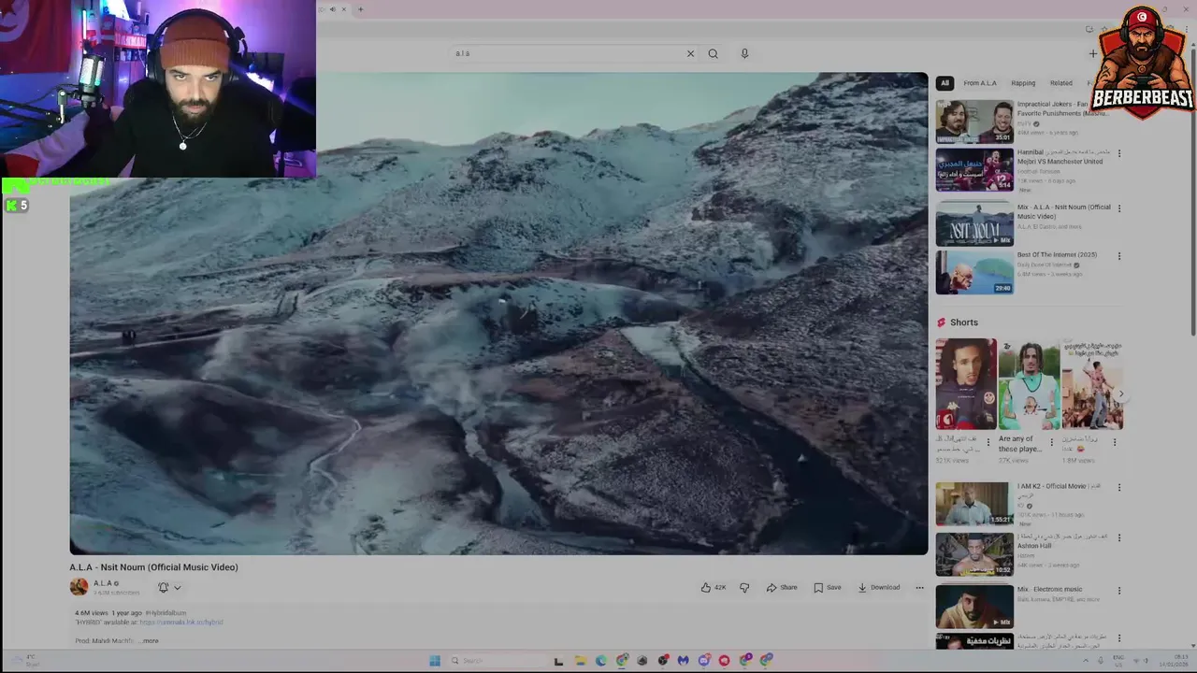Close the current browser tab

pos(343,9)
